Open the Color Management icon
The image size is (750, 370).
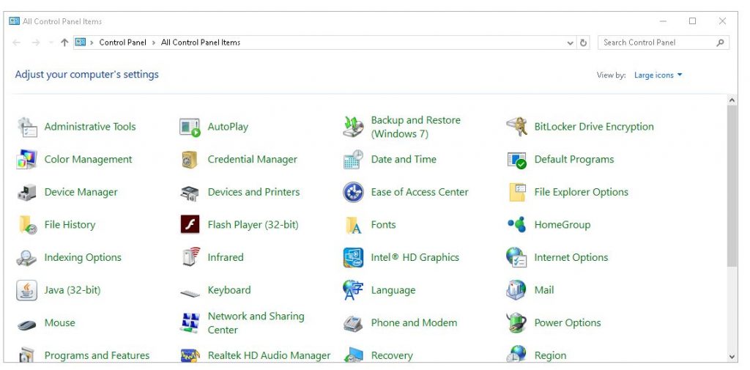pyautogui.click(x=27, y=160)
